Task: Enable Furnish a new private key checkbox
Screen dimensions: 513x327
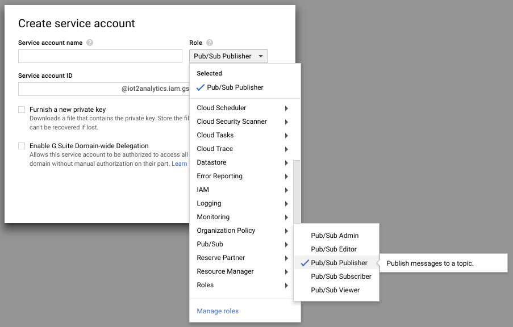Action: point(22,110)
